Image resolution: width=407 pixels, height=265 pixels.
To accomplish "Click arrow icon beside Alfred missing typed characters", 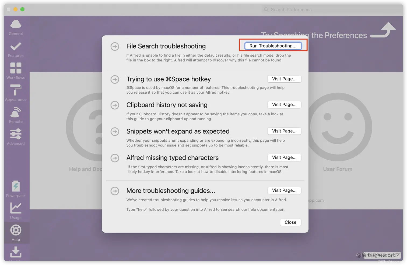I will [115, 158].
